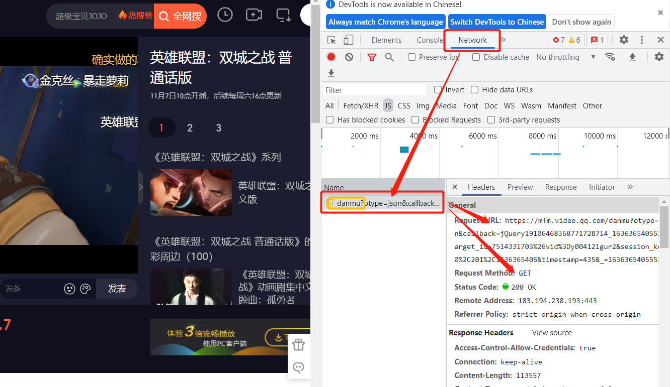This screenshot has width=670, height=387.
Task: Toggle the device toolbar icon
Action: (x=348, y=40)
